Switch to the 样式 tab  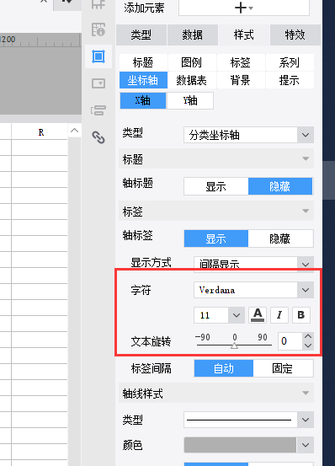244,35
